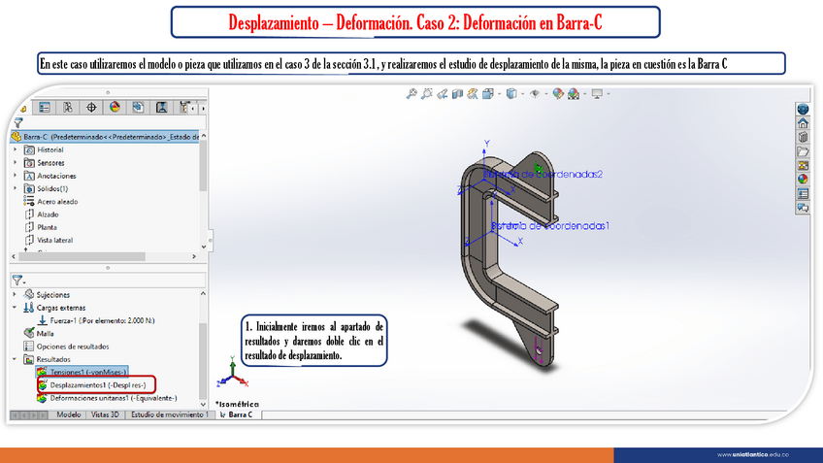Click the Edit Appearance color sphere icon

point(558,94)
